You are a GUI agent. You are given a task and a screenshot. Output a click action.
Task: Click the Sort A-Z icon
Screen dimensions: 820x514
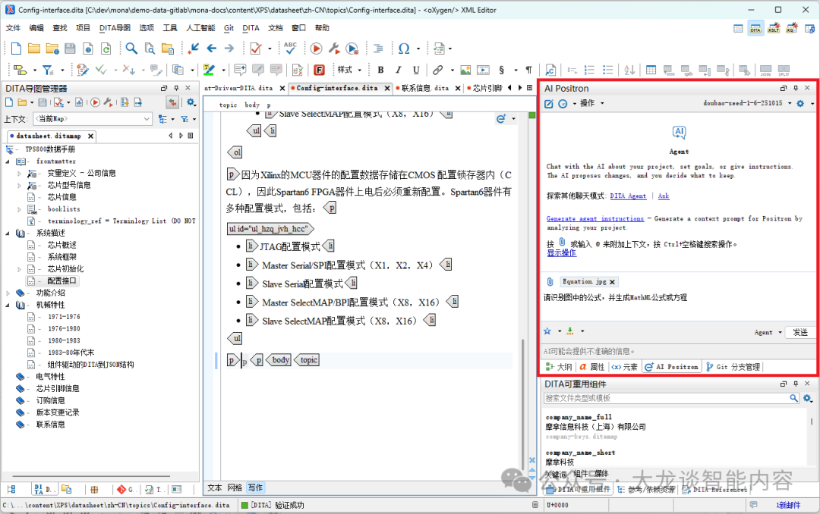(x=629, y=70)
